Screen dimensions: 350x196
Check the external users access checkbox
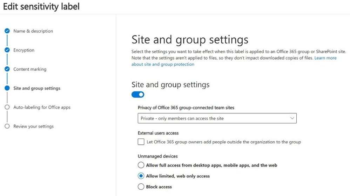tap(141, 142)
